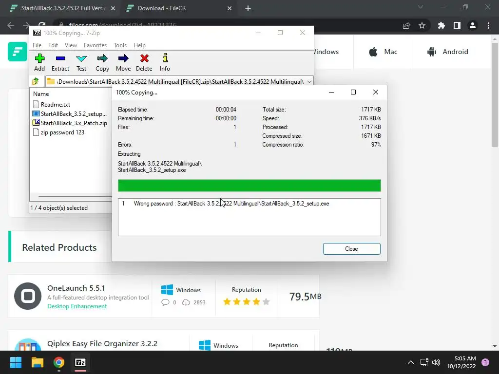This screenshot has height=374, width=499.
Task: Open the Help menu in 7-Zip
Action: tap(139, 45)
